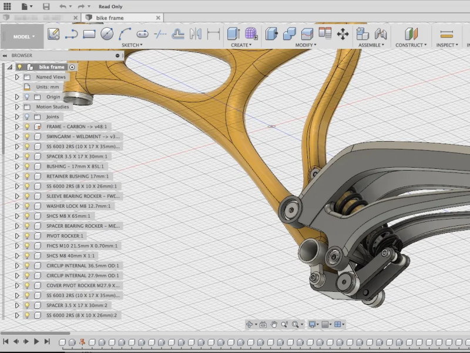Select the Sketch Dimension tool
The image size is (470, 353).
(x=213, y=34)
